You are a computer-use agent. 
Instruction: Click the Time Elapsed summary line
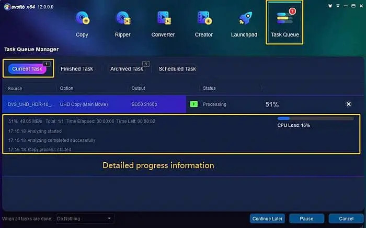(x=82, y=121)
